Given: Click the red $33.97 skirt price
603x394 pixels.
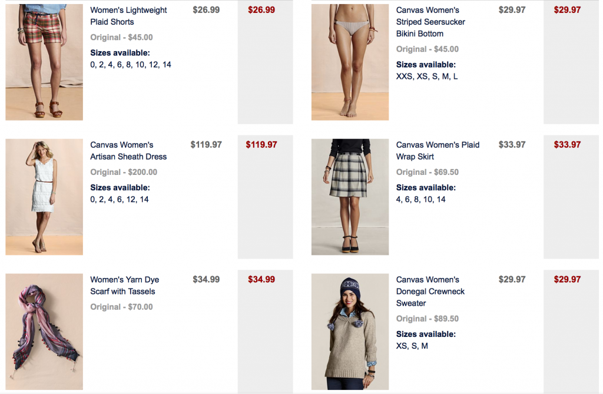Looking at the screenshot, I should [x=567, y=145].
